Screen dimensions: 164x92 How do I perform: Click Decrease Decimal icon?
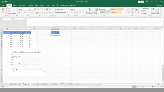[83, 13]
